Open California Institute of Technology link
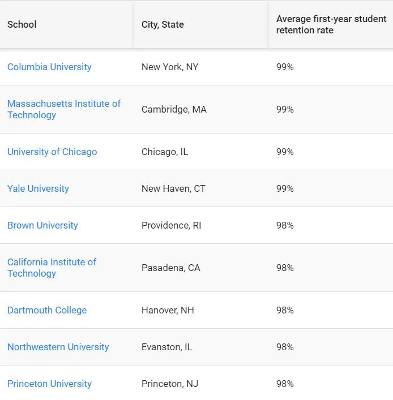This screenshot has height=400, width=393. (52, 268)
